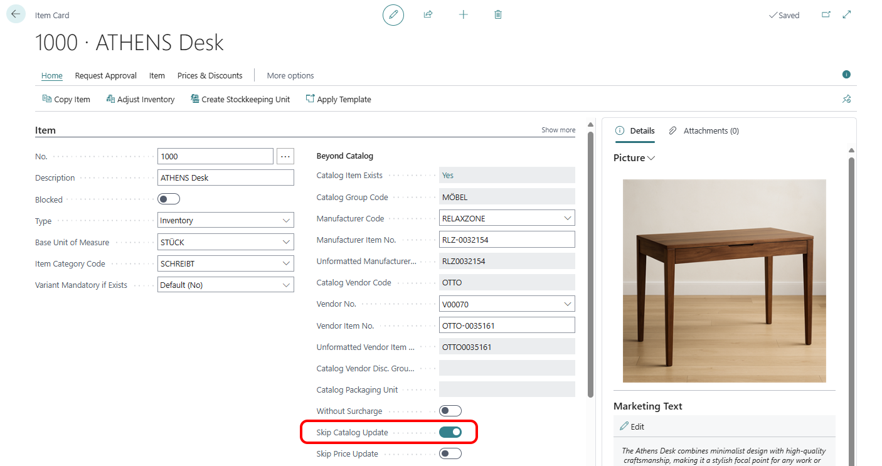This screenshot has width=882, height=466.
Task: Click the plus icon to create new
Action: pyautogui.click(x=463, y=14)
